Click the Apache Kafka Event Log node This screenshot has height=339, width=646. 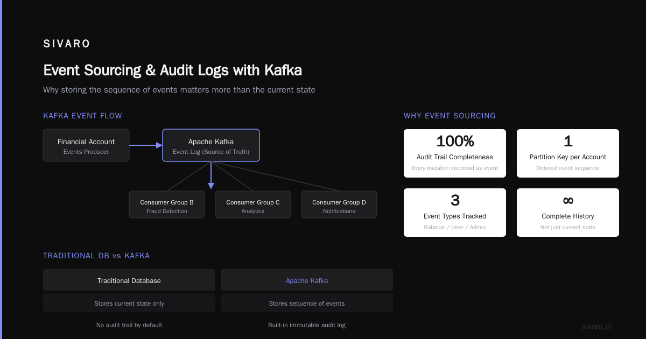211,145
